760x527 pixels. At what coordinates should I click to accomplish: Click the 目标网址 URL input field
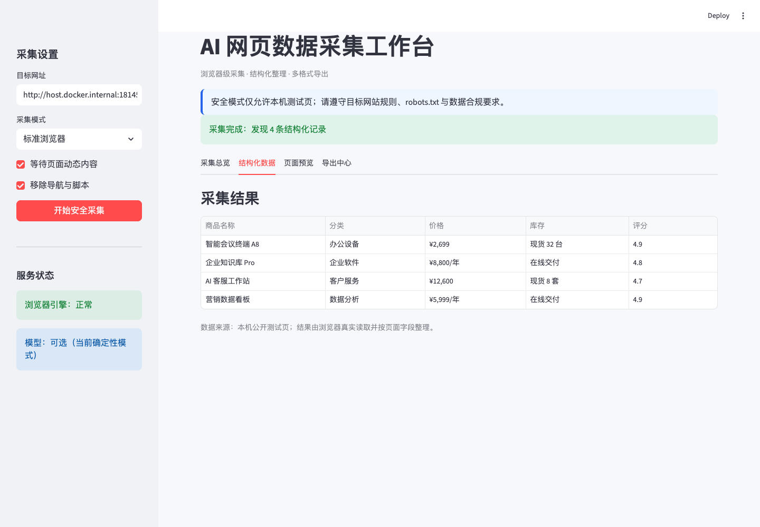(79, 95)
